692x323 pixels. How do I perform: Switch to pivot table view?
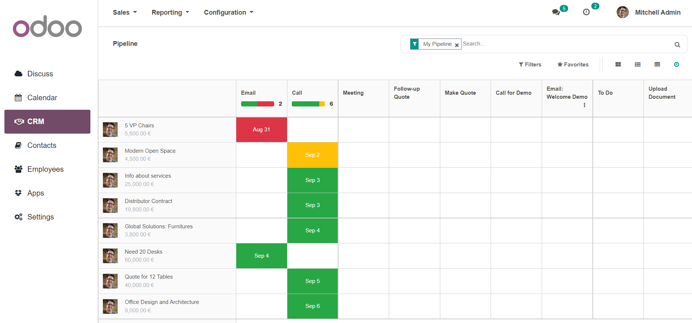[x=657, y=65]
